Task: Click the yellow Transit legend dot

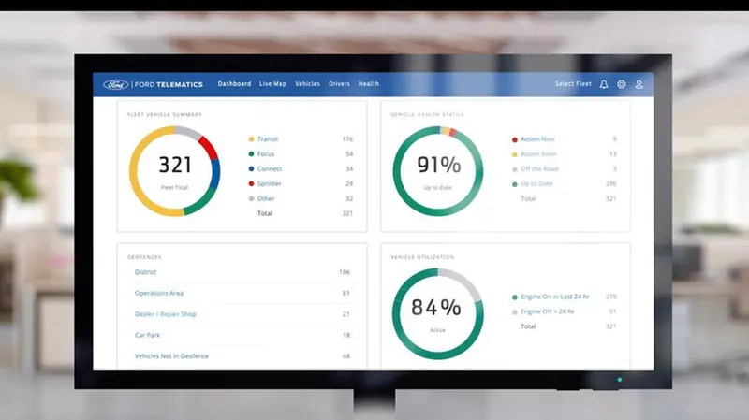Action: coord(251,138)
